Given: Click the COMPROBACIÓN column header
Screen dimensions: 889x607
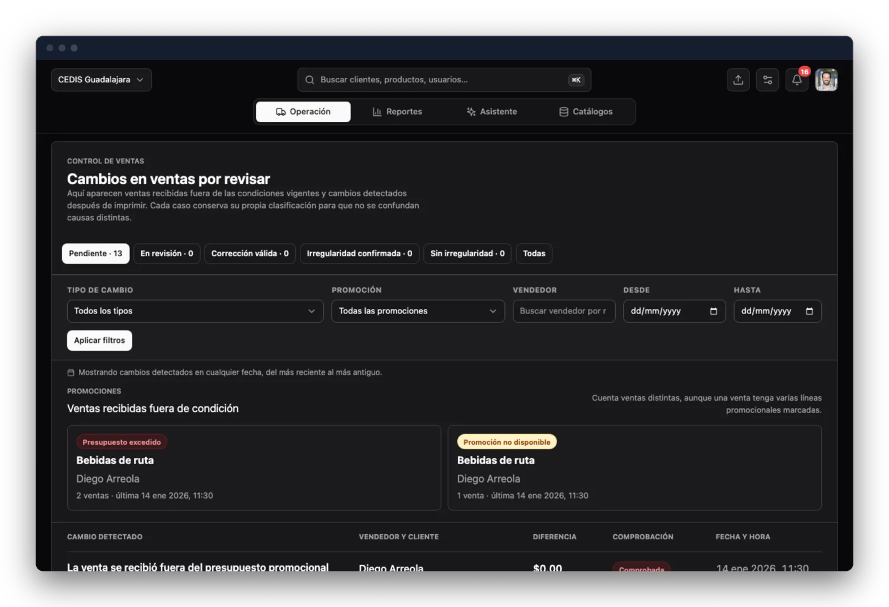Looking at the screenshot, I should [643, 537].
